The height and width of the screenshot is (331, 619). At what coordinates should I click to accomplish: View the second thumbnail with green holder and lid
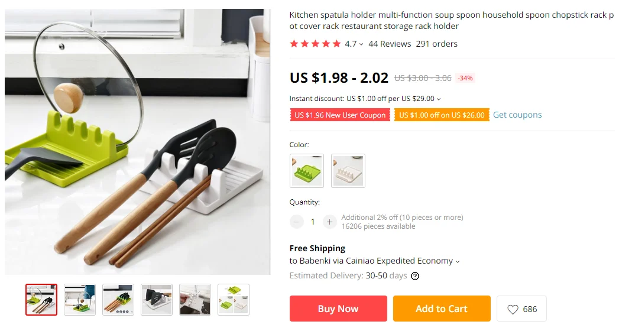[x=80, y=300]
